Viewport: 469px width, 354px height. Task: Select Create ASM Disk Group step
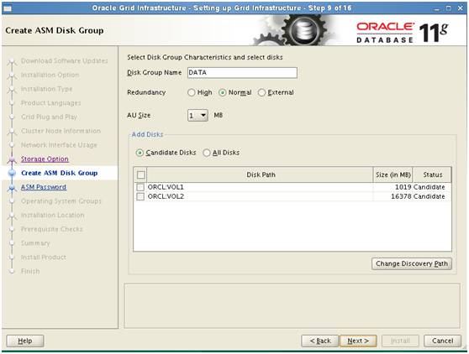click(60, 173)
